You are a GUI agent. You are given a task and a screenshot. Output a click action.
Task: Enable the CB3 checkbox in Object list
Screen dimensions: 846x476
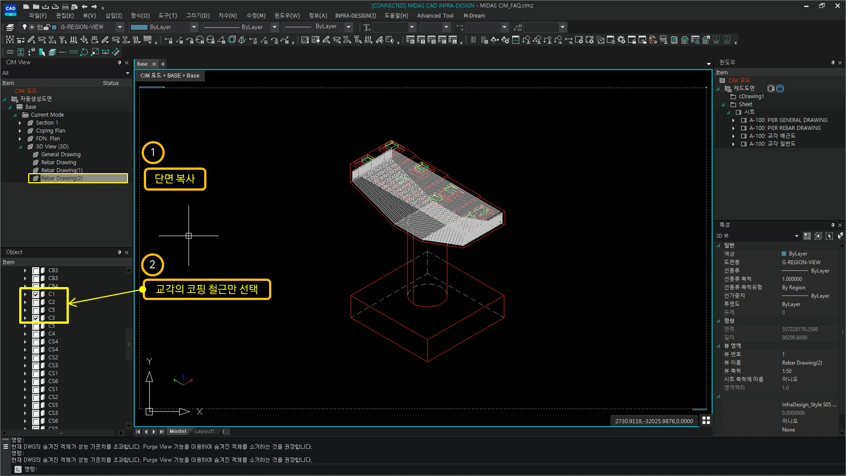pos(36,271)
